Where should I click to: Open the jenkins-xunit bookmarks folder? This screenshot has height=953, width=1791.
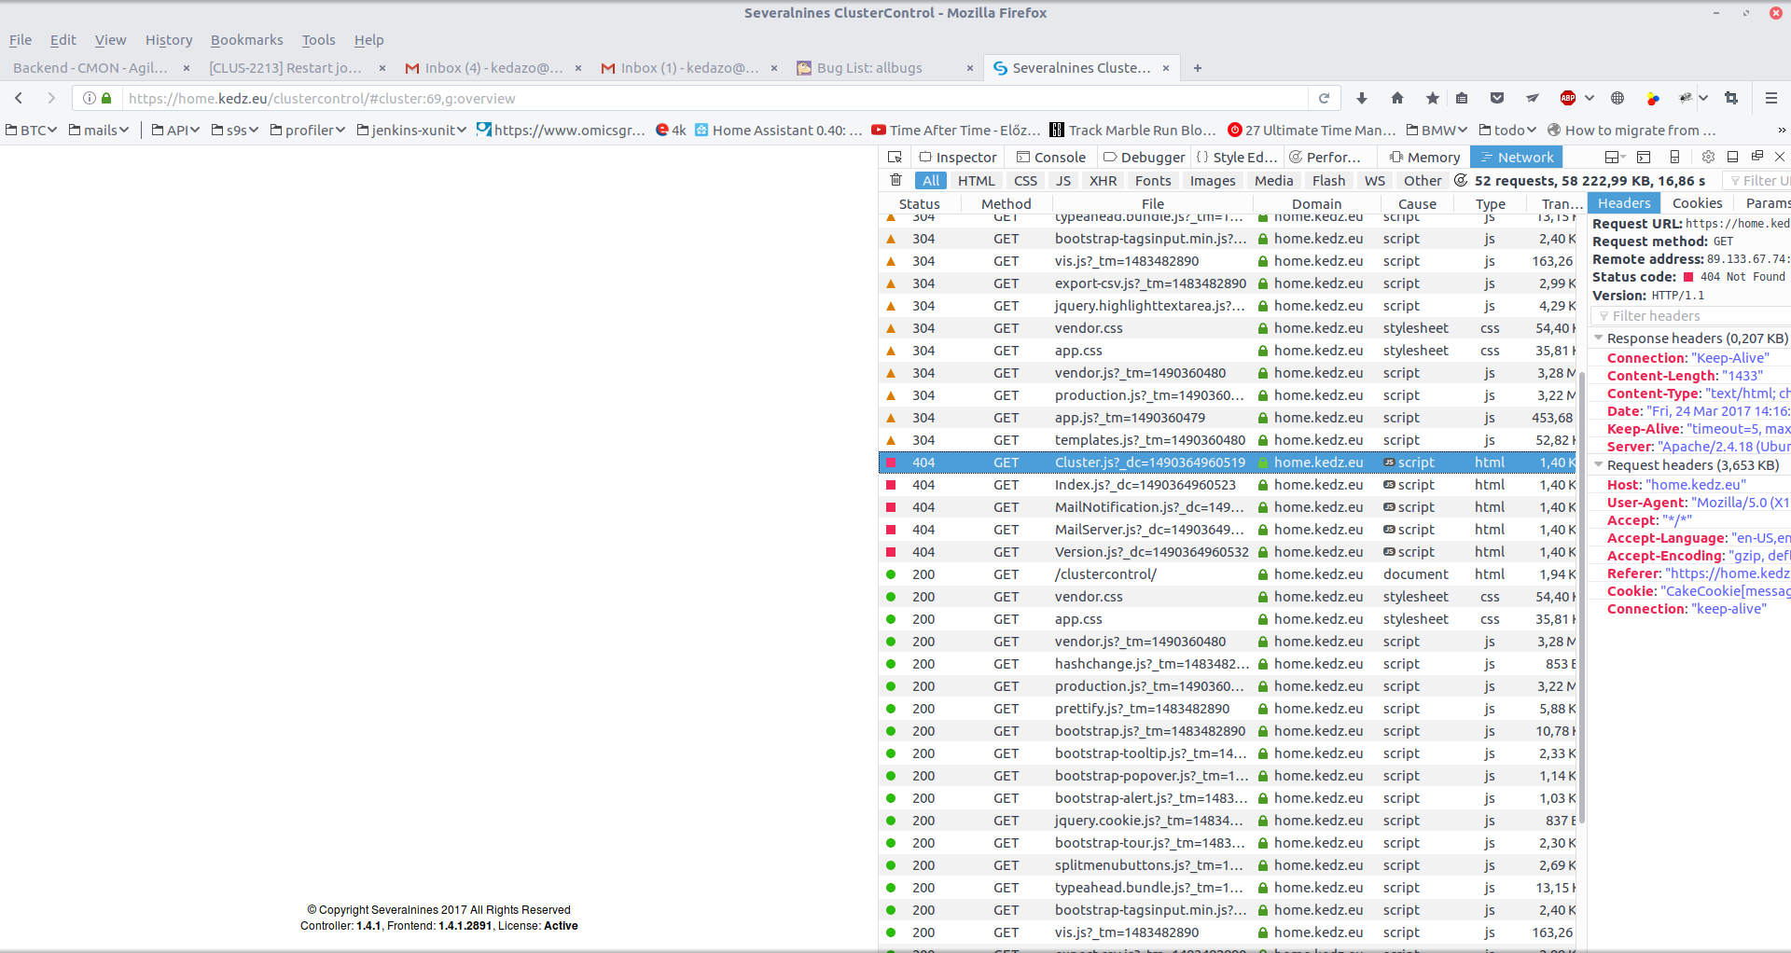[411, 131]
